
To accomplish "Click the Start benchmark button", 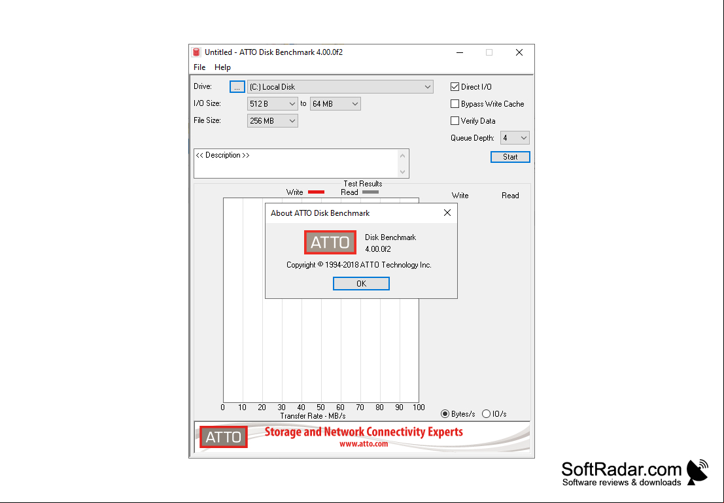I will pyautogui.click(x=510, y=157).
